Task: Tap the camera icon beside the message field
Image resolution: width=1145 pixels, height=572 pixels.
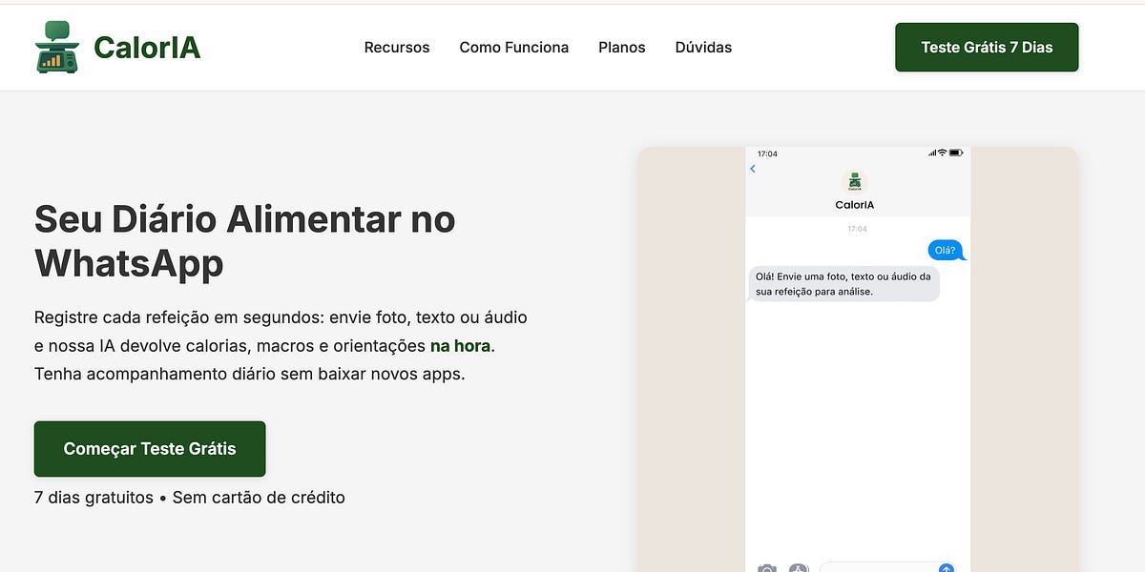Action: (x=767, y=568)
